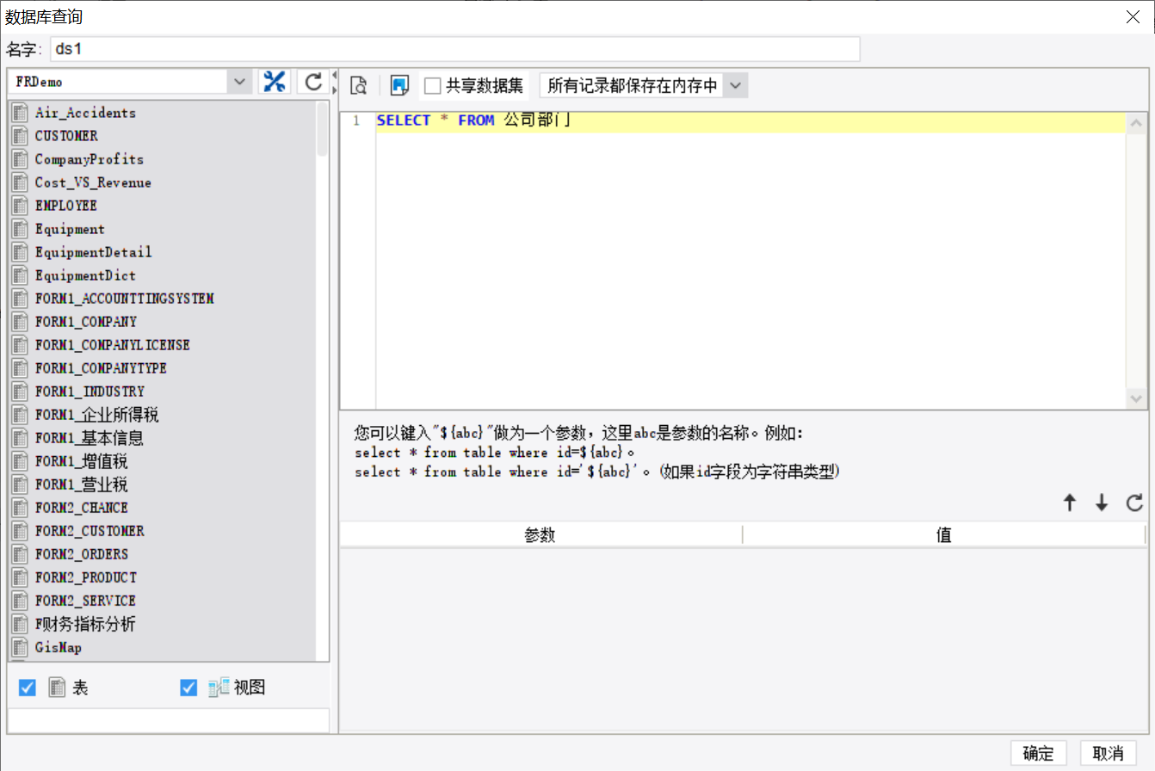Select FORM2_PRODUCT table
1155x771 pixels.
click(x=86, y=577)
